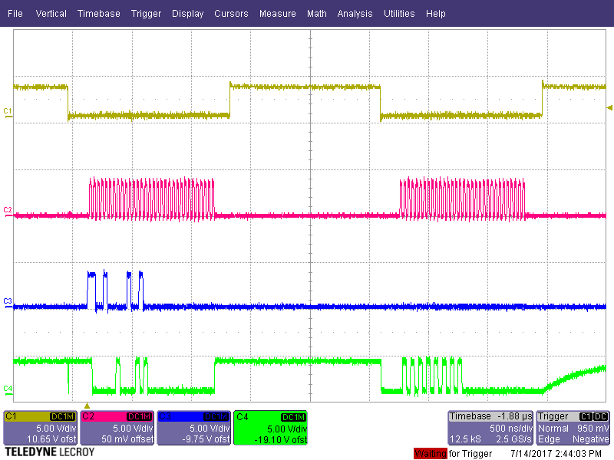The width and height of the screenshot is (614, 460).
Task: Open the Display menu
Action: pyautogui.click(x=187, y=13)
